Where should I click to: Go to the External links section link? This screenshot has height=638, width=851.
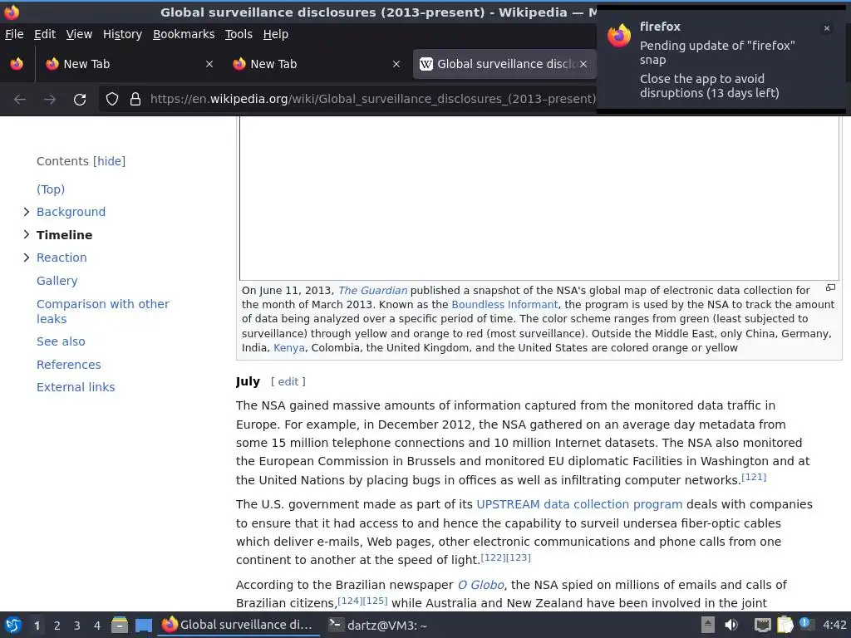(76, 387)
